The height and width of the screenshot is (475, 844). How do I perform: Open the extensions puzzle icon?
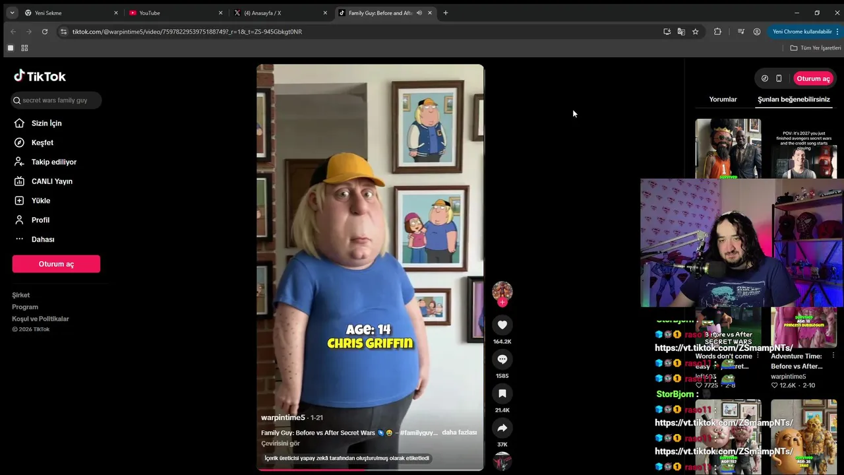click(717, 32)
